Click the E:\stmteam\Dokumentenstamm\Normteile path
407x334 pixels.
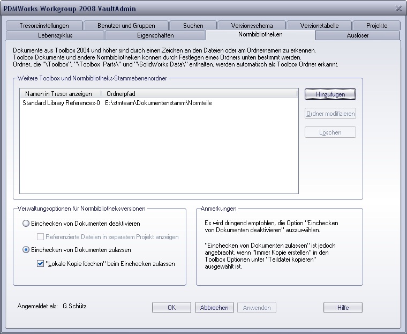click(159, 103)
